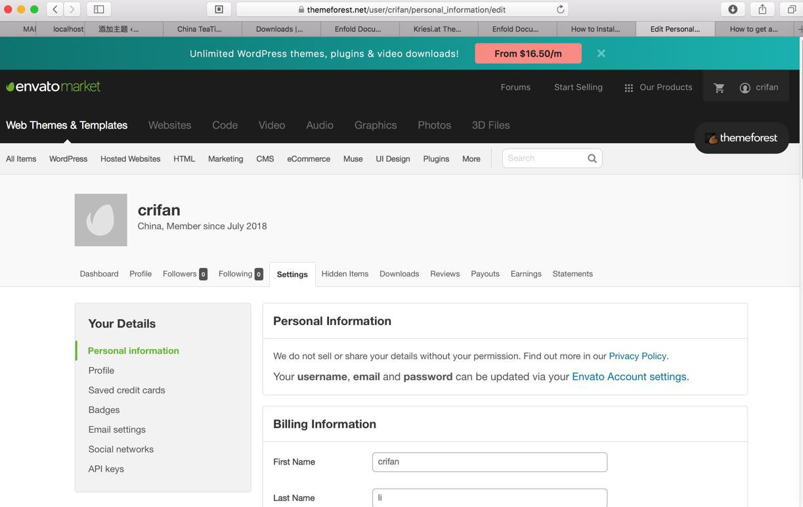Open Forums link

[x=515, y=87]
